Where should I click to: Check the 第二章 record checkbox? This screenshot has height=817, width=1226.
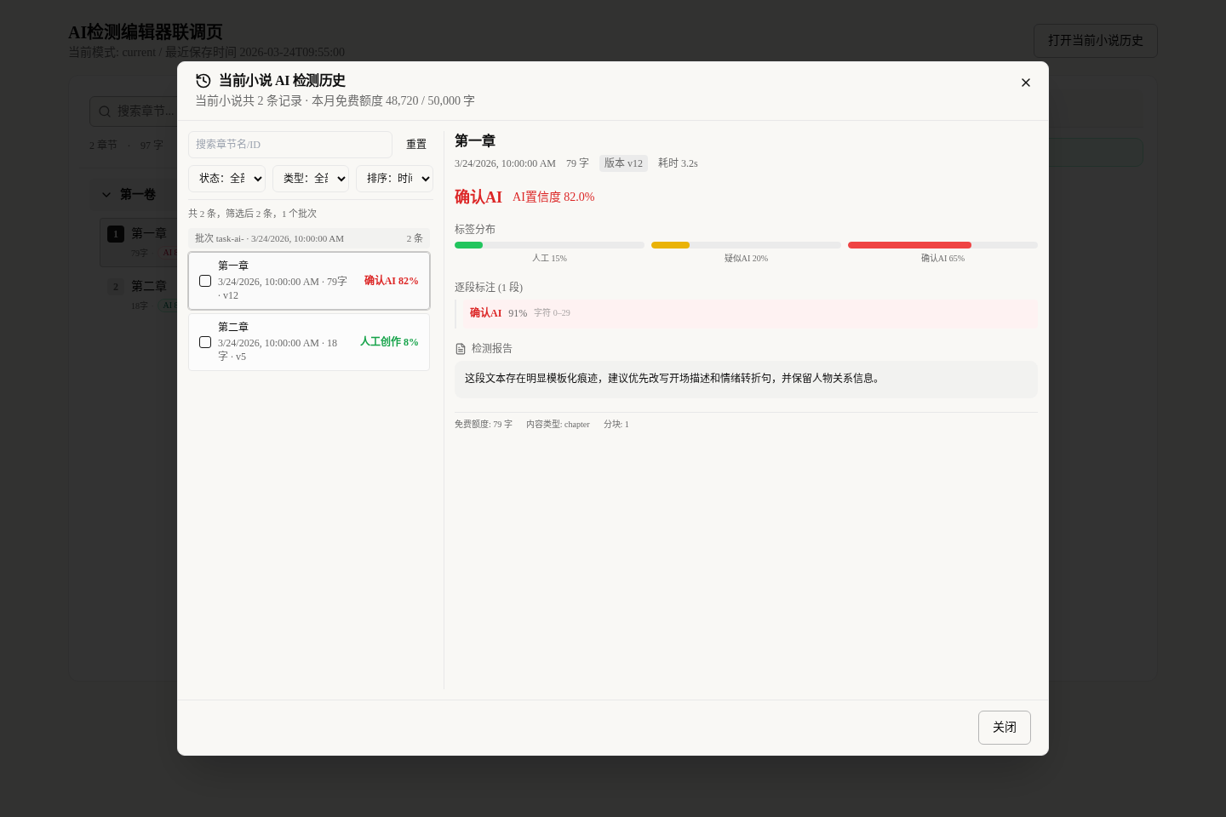205,342
